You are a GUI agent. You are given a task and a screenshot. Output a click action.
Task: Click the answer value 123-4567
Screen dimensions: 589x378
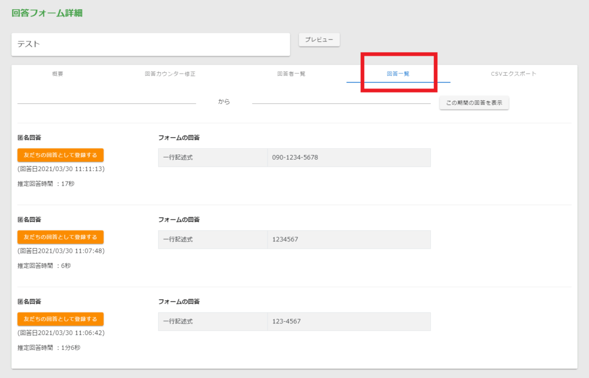[x=286, y=322]
